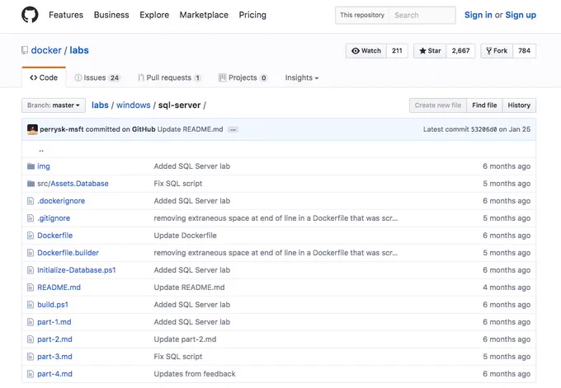
Task: Click the file icon beside Dockerfile
Action: pyautogui.click(x=31, y=236)
